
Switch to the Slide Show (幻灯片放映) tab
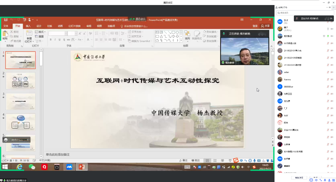(x=74, y=26)
